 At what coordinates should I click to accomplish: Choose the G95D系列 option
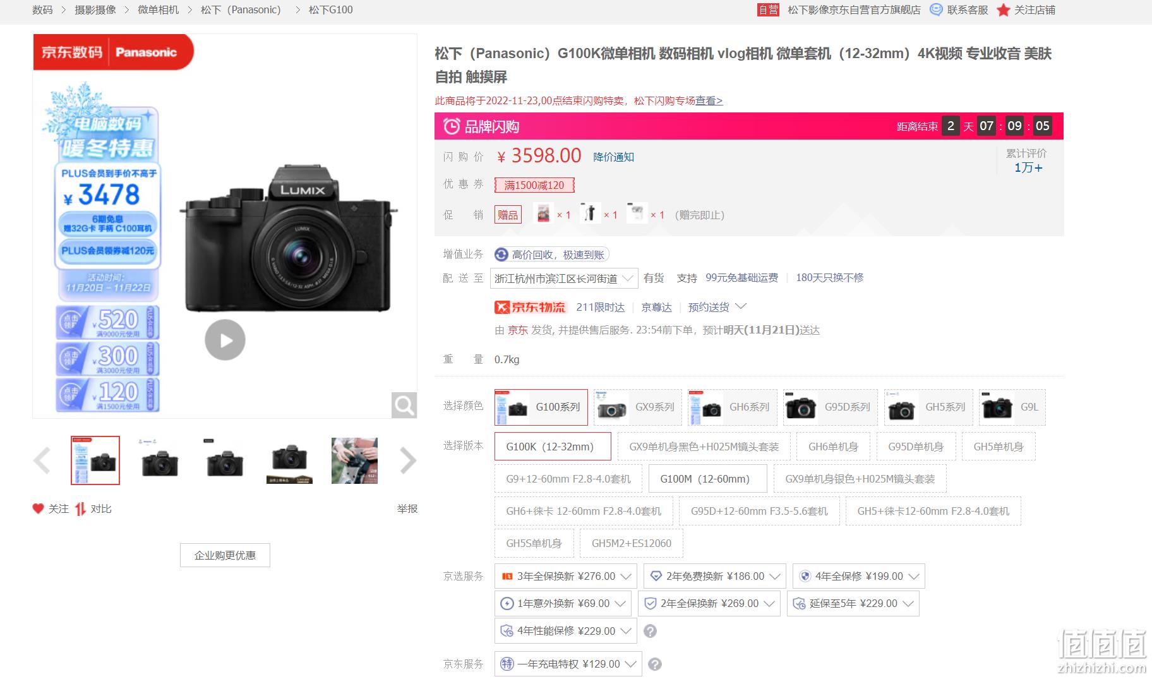pos(831,407)
